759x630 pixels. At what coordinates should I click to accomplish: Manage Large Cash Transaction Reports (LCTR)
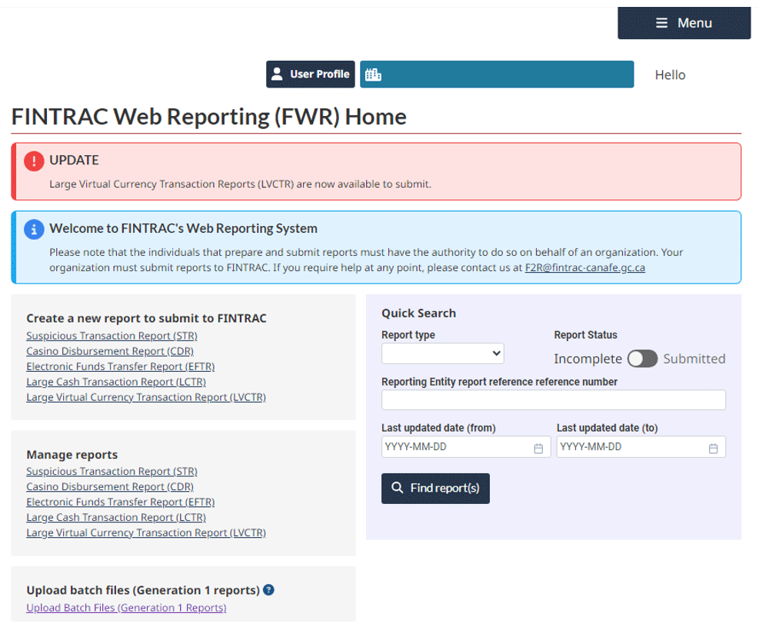tap(116, 517)
